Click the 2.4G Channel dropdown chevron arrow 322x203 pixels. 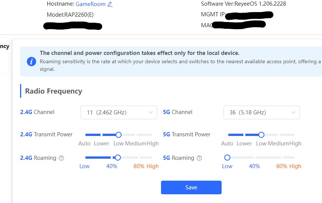coord(150,112)
